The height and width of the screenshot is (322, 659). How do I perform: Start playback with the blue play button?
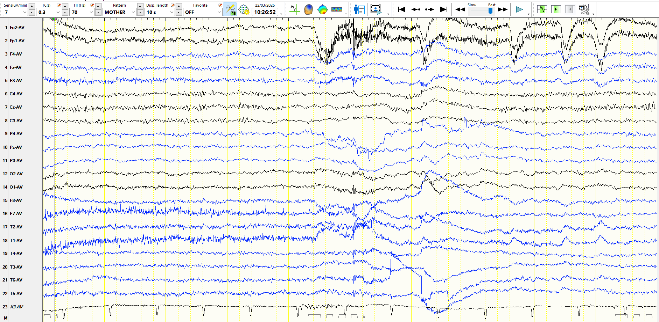coord(519,9)
